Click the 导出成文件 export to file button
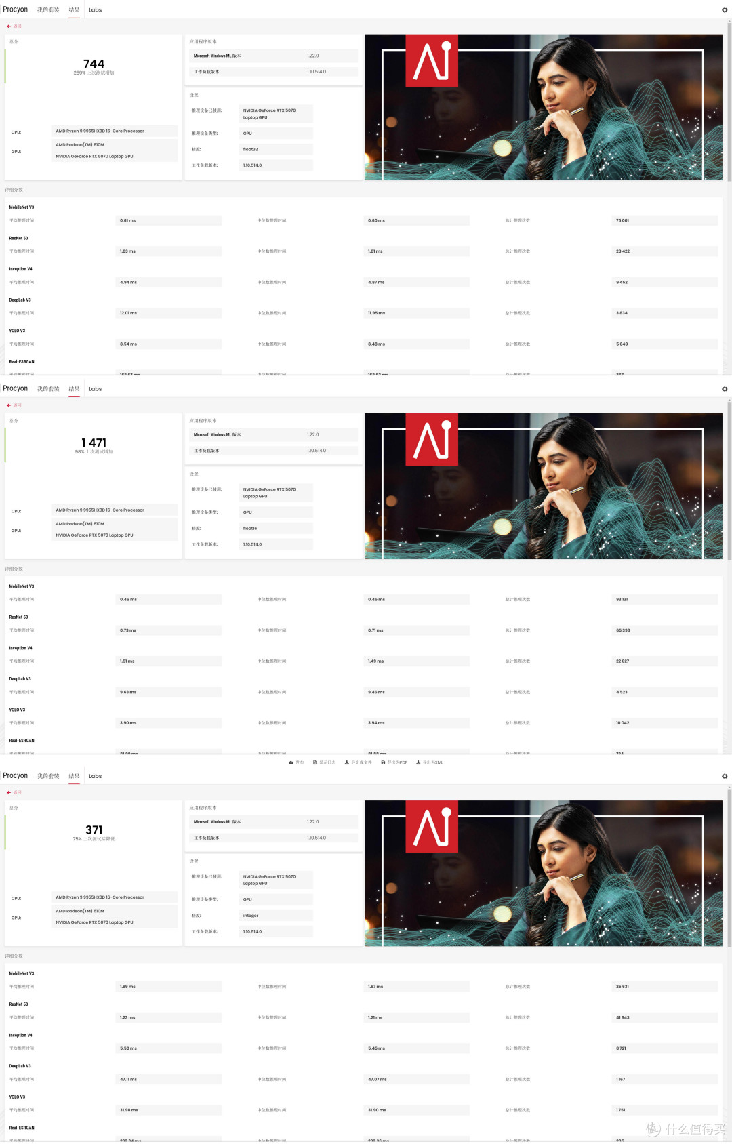The image size is (732, 1144). (x=358, y=762)
